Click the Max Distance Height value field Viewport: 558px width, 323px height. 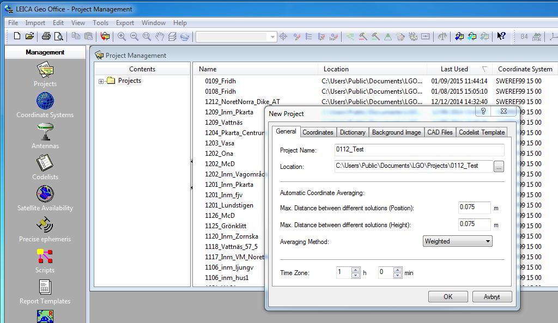click(x=475, y=224)
